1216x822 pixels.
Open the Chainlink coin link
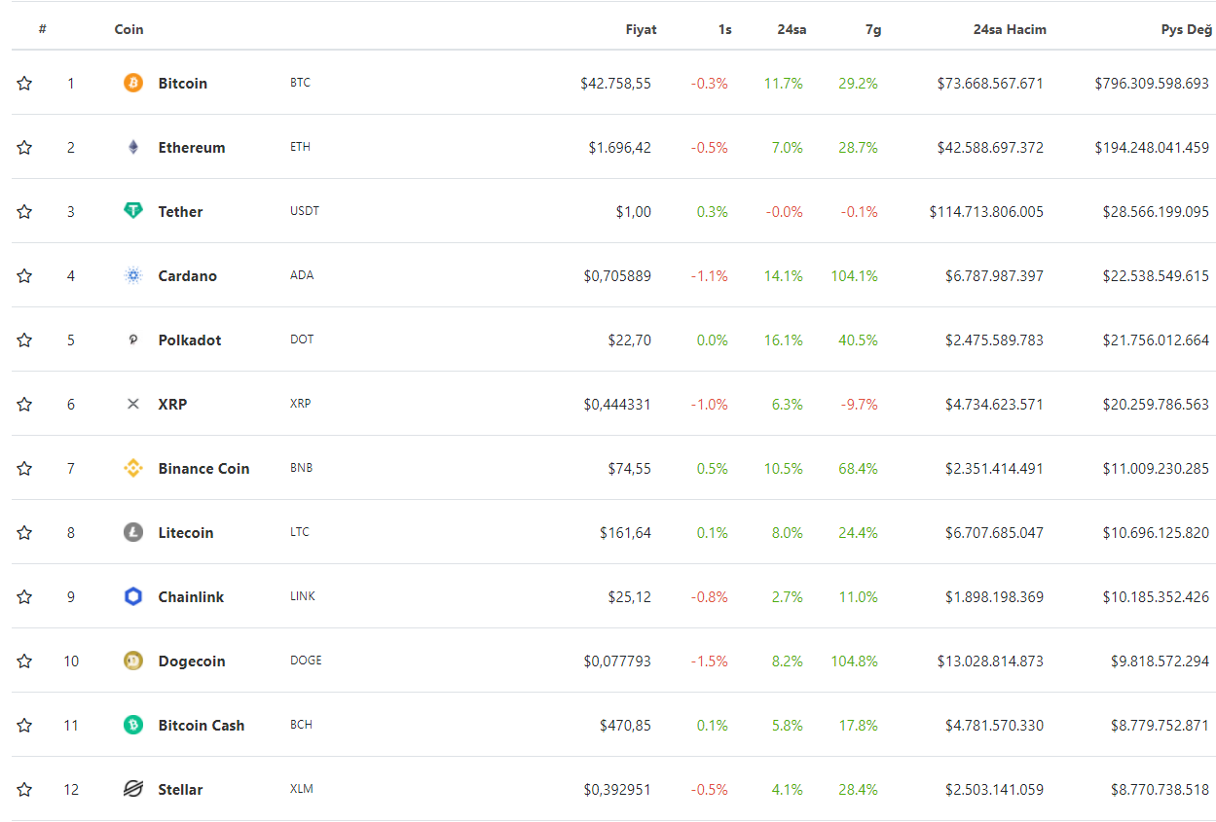[x=191, y=597]
